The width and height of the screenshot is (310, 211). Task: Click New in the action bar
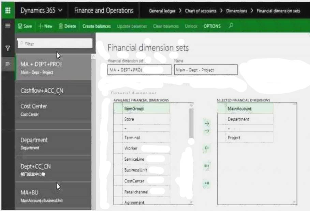pos(45,26)
